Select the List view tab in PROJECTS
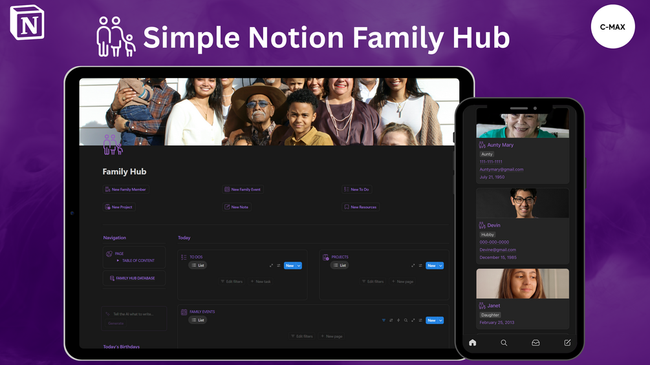 (340, 266)
